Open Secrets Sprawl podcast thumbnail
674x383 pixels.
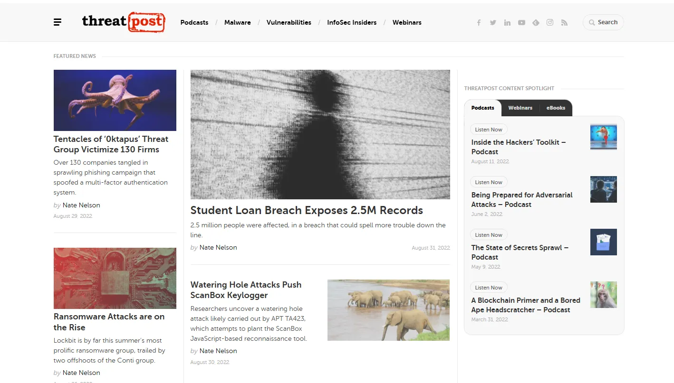pos(604,242)
